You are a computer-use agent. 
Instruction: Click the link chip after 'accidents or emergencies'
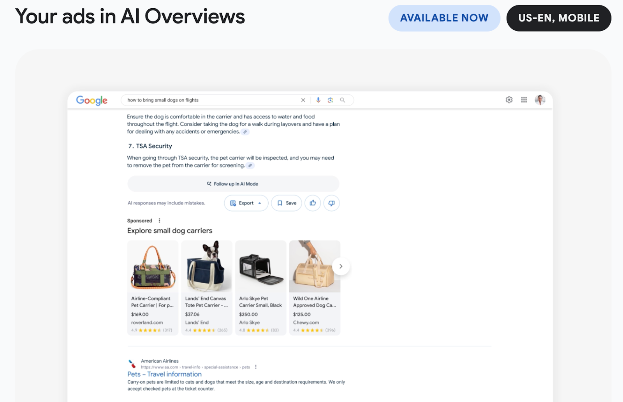click(245, 132)
